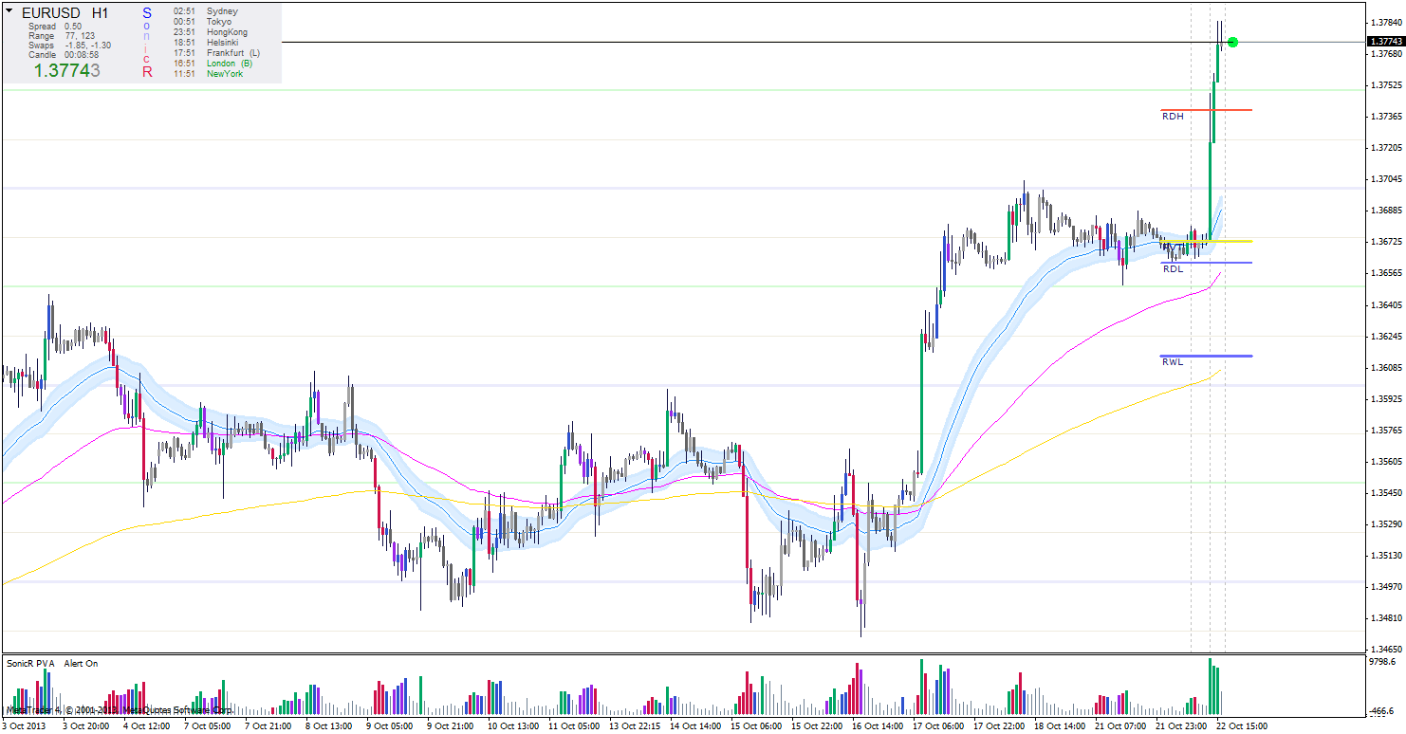
Task: Click the 1.35130 price axis label
Action: point(1386,556)
